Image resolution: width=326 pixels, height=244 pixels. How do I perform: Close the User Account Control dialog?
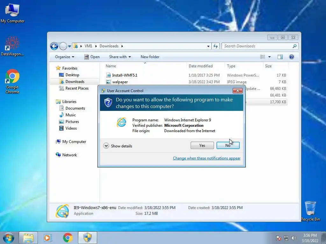click(x=237, y=91)
